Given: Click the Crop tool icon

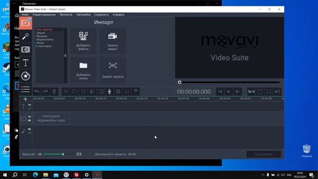Looking at the screenshot, I should point(83,91).
